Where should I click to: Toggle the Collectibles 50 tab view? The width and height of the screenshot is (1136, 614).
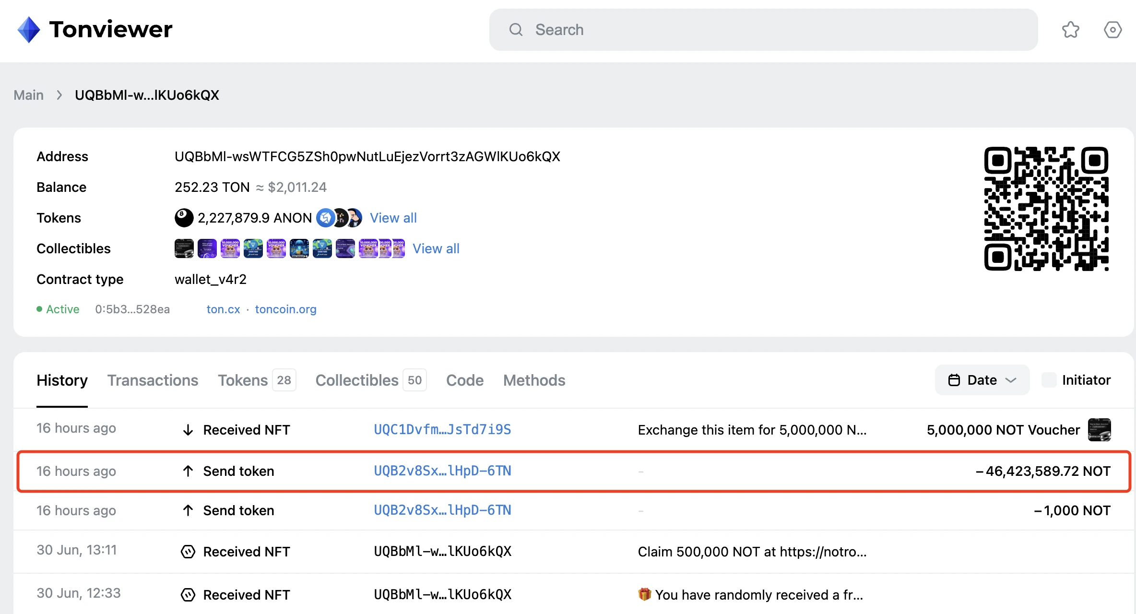(x=370, y=379)
